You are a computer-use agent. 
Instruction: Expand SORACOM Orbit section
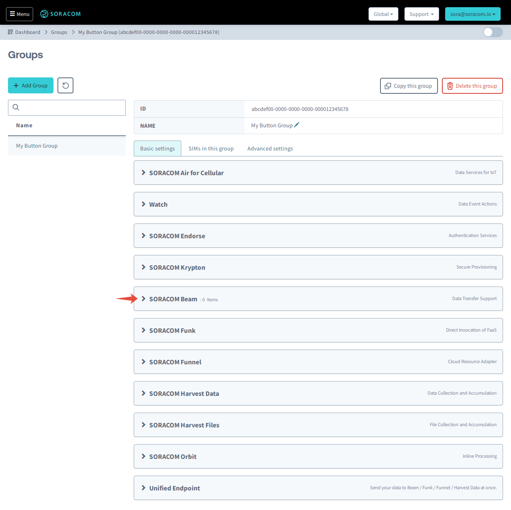[318, 457]
